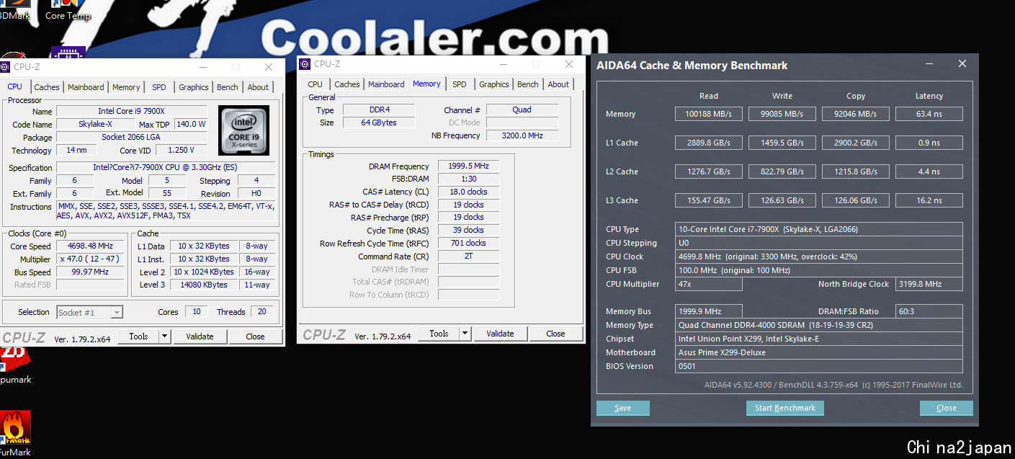Click Validate in the CPU-Z memory window
The width and height of the screenshot is (1015, 459).
[x=500, y=334]
